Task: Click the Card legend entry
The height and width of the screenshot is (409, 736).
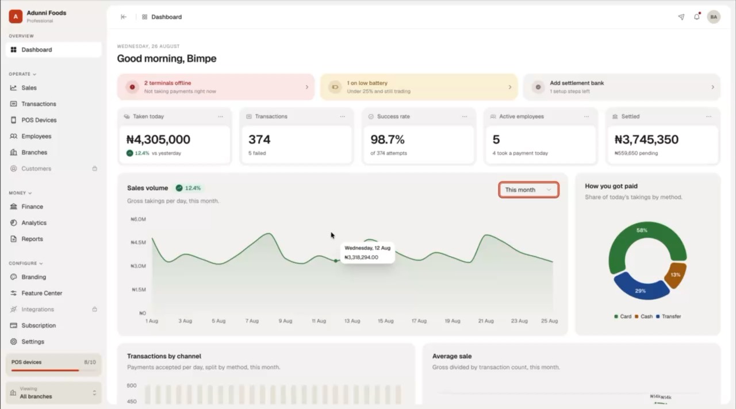Action: tap(623, 317)
